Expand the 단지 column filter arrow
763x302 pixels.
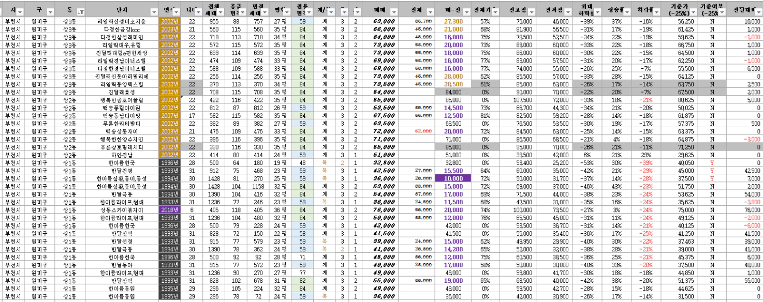pos(153,11)
